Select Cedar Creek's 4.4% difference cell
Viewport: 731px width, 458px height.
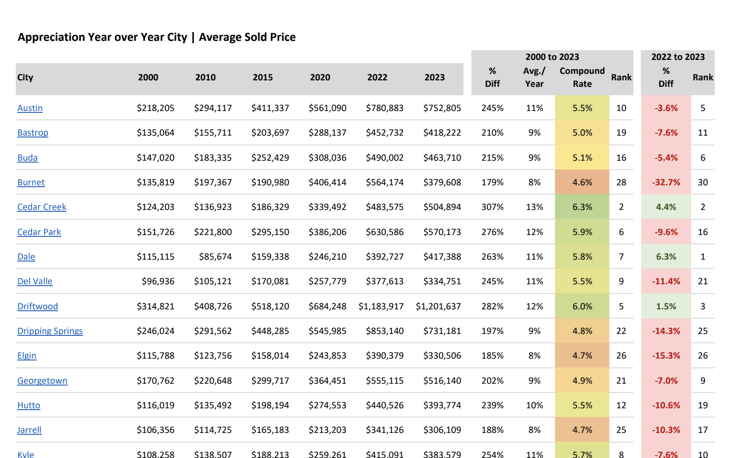tap(666, 207)
